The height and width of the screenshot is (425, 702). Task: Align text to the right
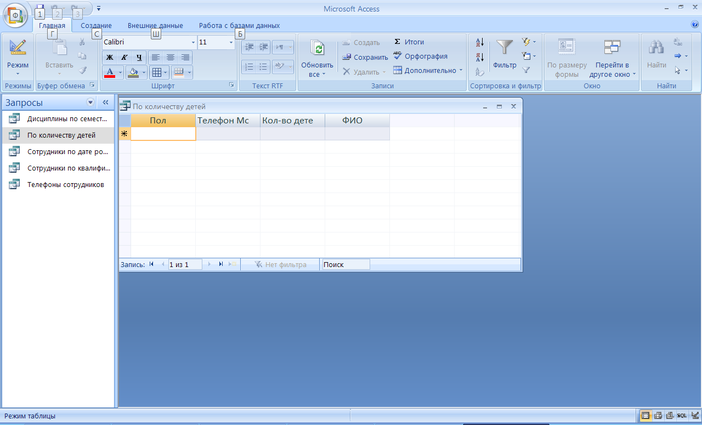(x=185, y=57)
